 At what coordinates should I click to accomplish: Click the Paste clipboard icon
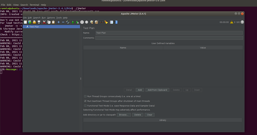coord(53,22)
